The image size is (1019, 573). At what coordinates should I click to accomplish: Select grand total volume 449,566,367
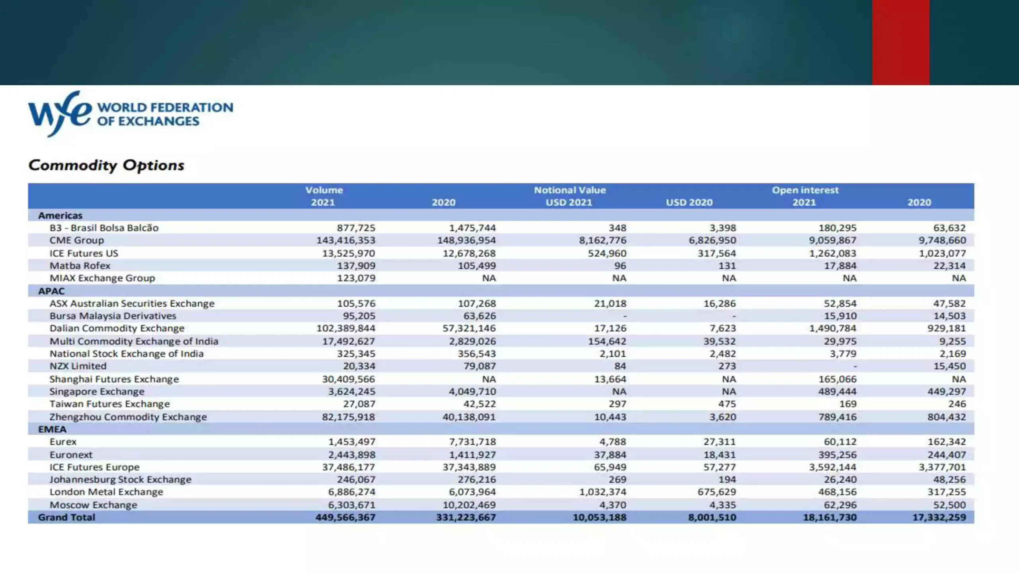(x=345, y=517)
